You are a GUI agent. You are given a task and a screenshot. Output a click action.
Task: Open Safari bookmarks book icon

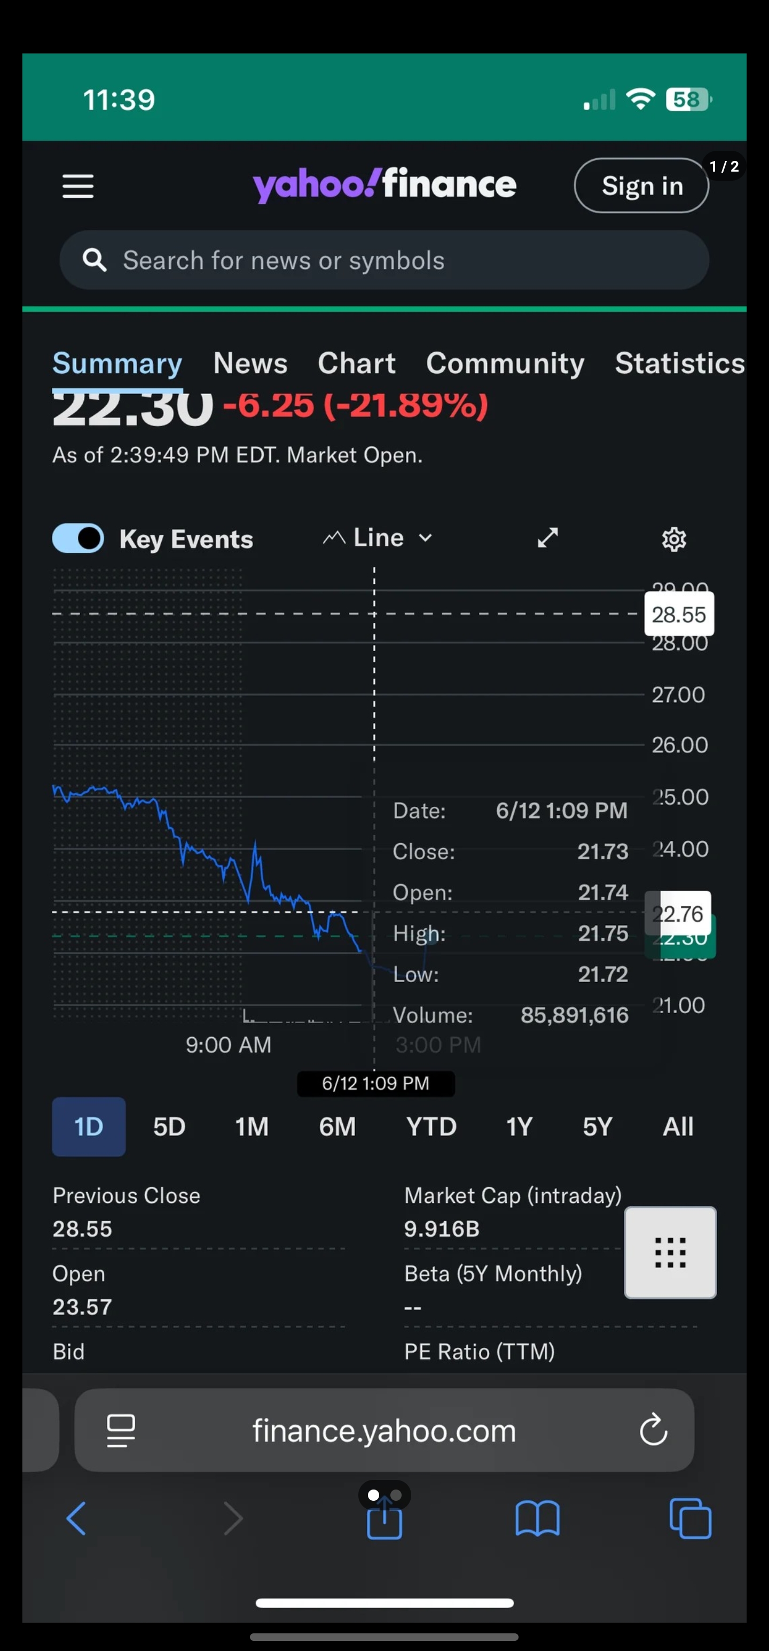coord(537,1519)
